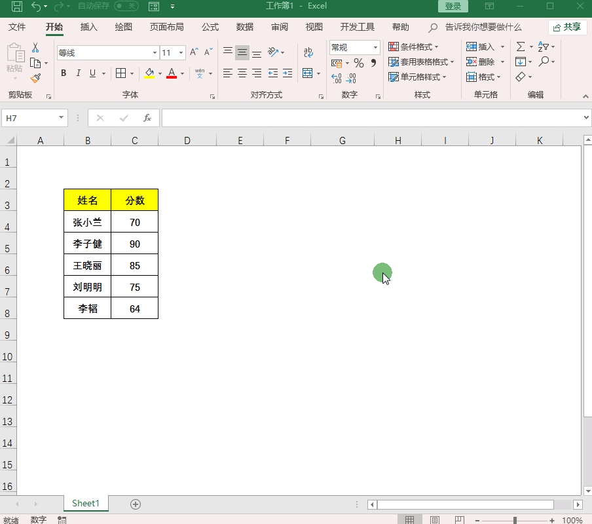The height and width of the screenshot is (524, 592).
Task: Click the Accounting Number Format icon
Action: coord(337,63)
